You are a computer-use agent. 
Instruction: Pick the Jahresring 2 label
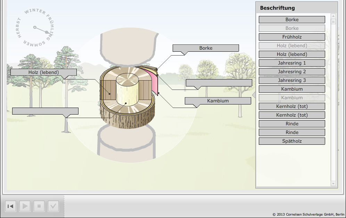click(x=292, y=72)
